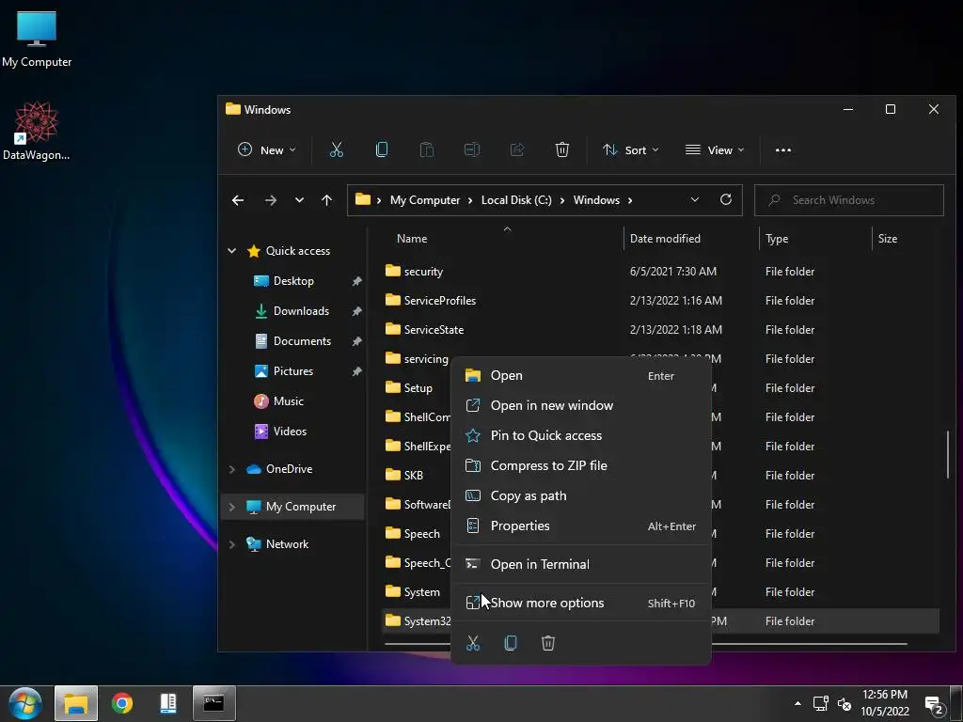This screenshot has width=963, height=722.
Task: Open the See more ellipsis menu
Action: pos(783,149)
